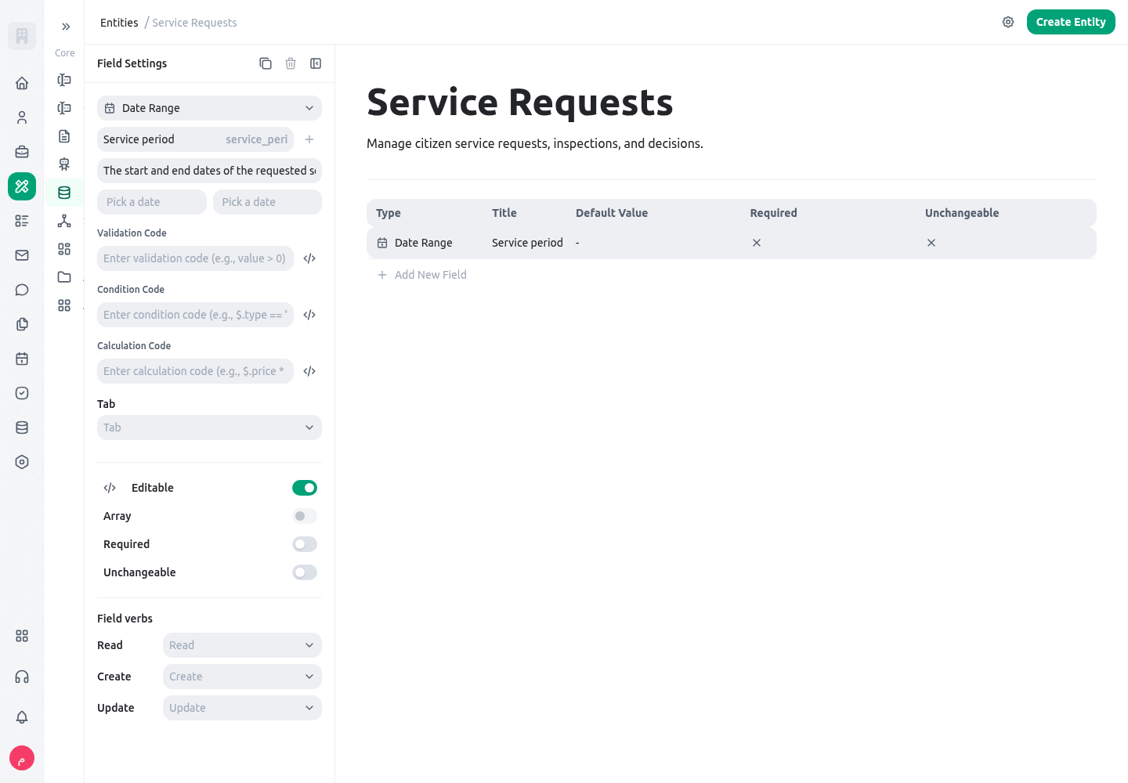Click the X under the Unchangeable column
The height and width of the screenshot is (783, 1128).
[931, 243]
